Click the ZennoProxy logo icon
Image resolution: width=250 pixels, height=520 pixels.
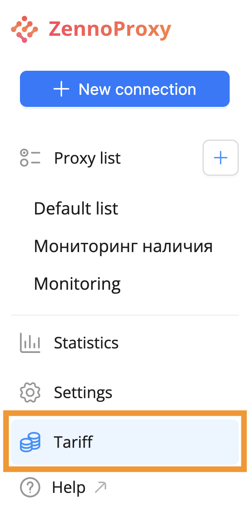24,29
